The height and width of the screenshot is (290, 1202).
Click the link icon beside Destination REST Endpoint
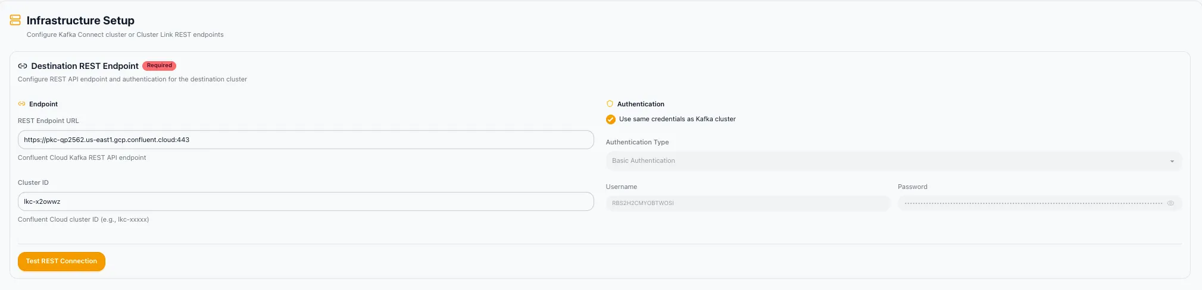(x=23, y=66)
